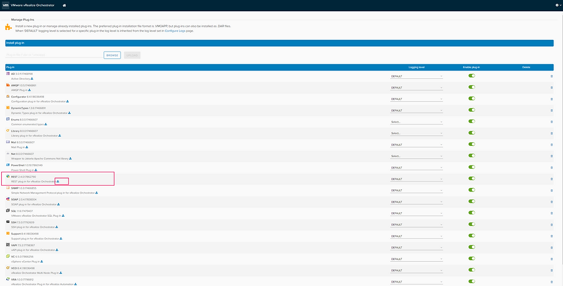Download the VC vCenter plug-in
Screen dimensions: 563x286
coord(42,261)
